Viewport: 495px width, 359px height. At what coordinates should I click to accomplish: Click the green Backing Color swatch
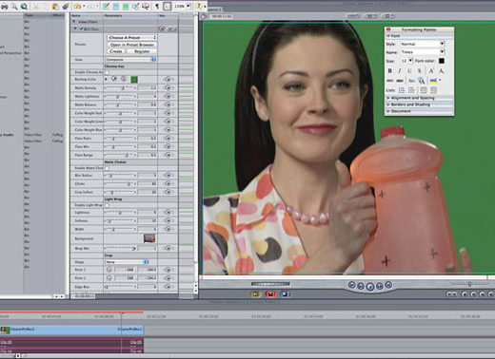(134, 79)
